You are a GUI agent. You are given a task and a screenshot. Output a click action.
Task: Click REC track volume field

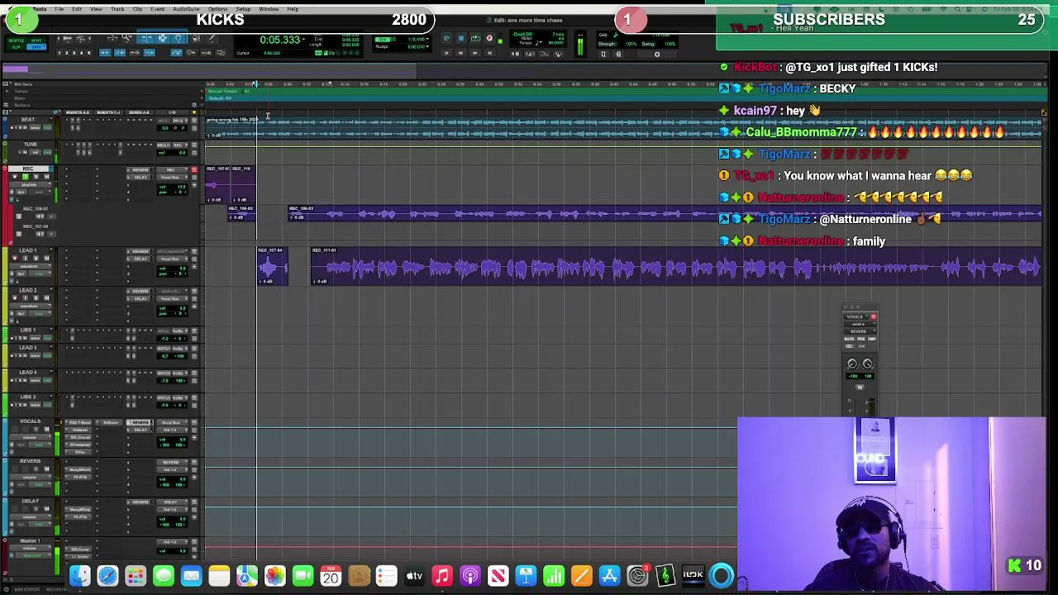[x=173, y=187]
